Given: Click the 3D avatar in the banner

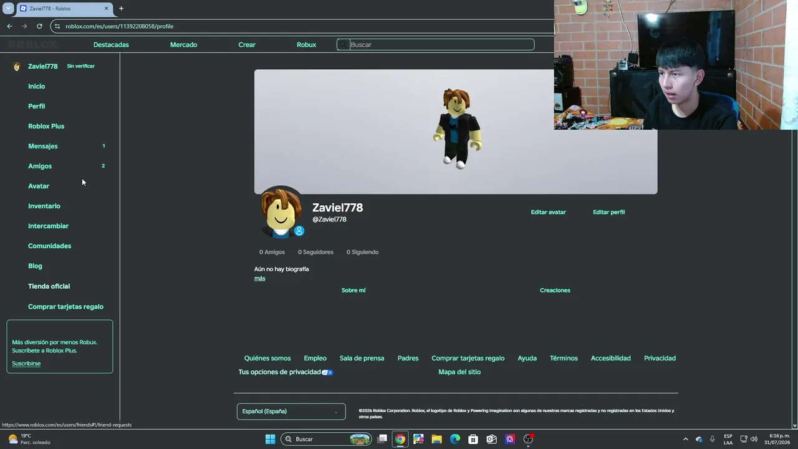Looking at the screenshot, I should (457, 128).
